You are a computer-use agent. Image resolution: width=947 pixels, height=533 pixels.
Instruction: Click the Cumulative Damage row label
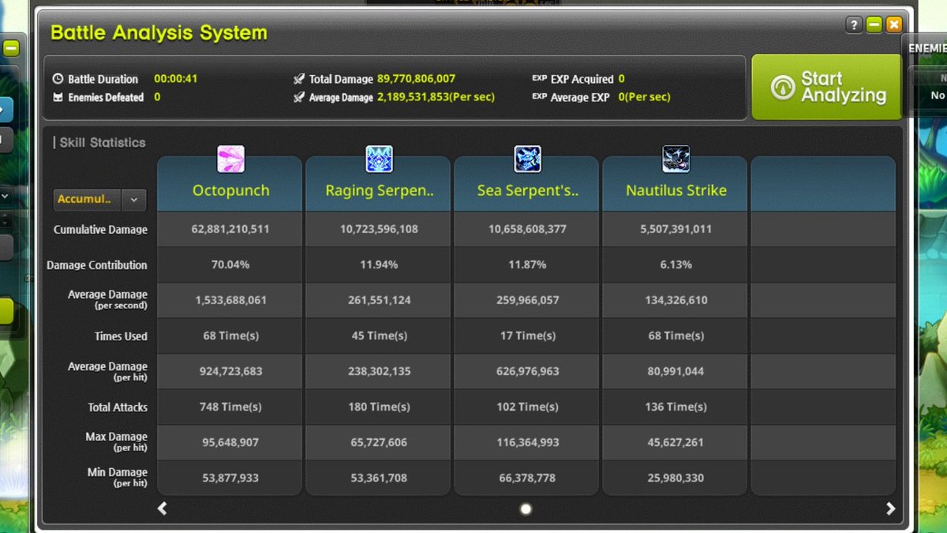(x=100, y=230)
